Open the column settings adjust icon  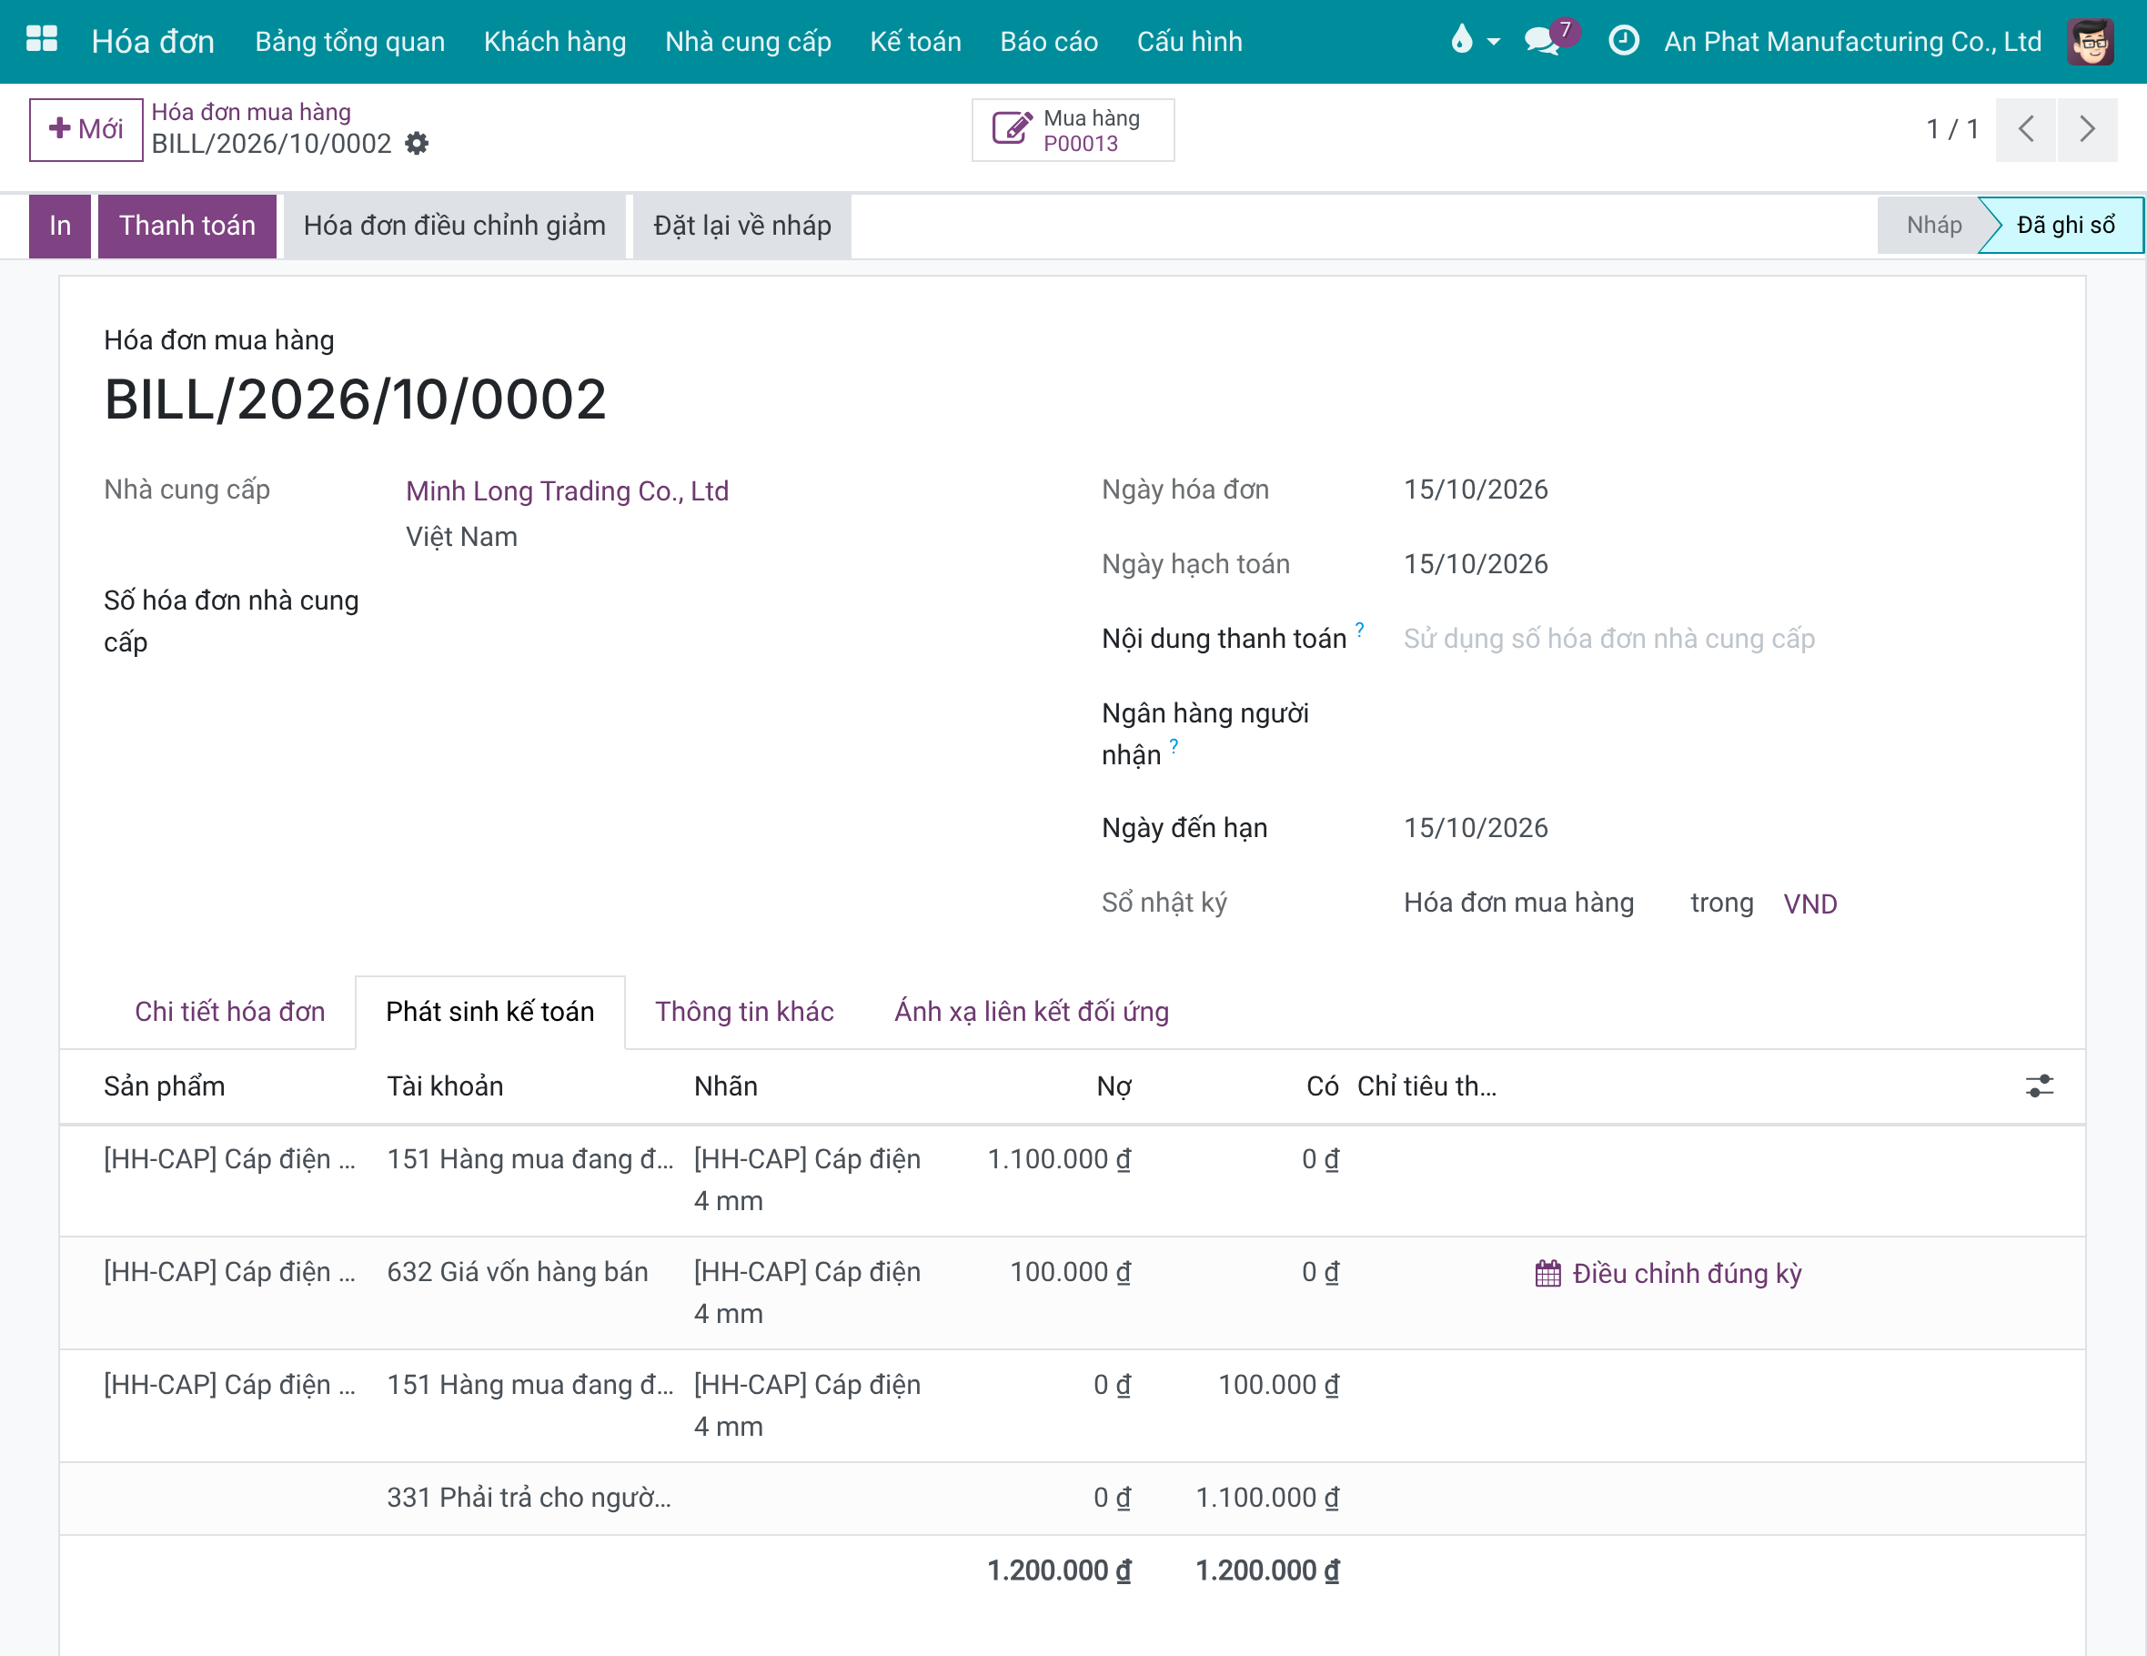2039,1085
